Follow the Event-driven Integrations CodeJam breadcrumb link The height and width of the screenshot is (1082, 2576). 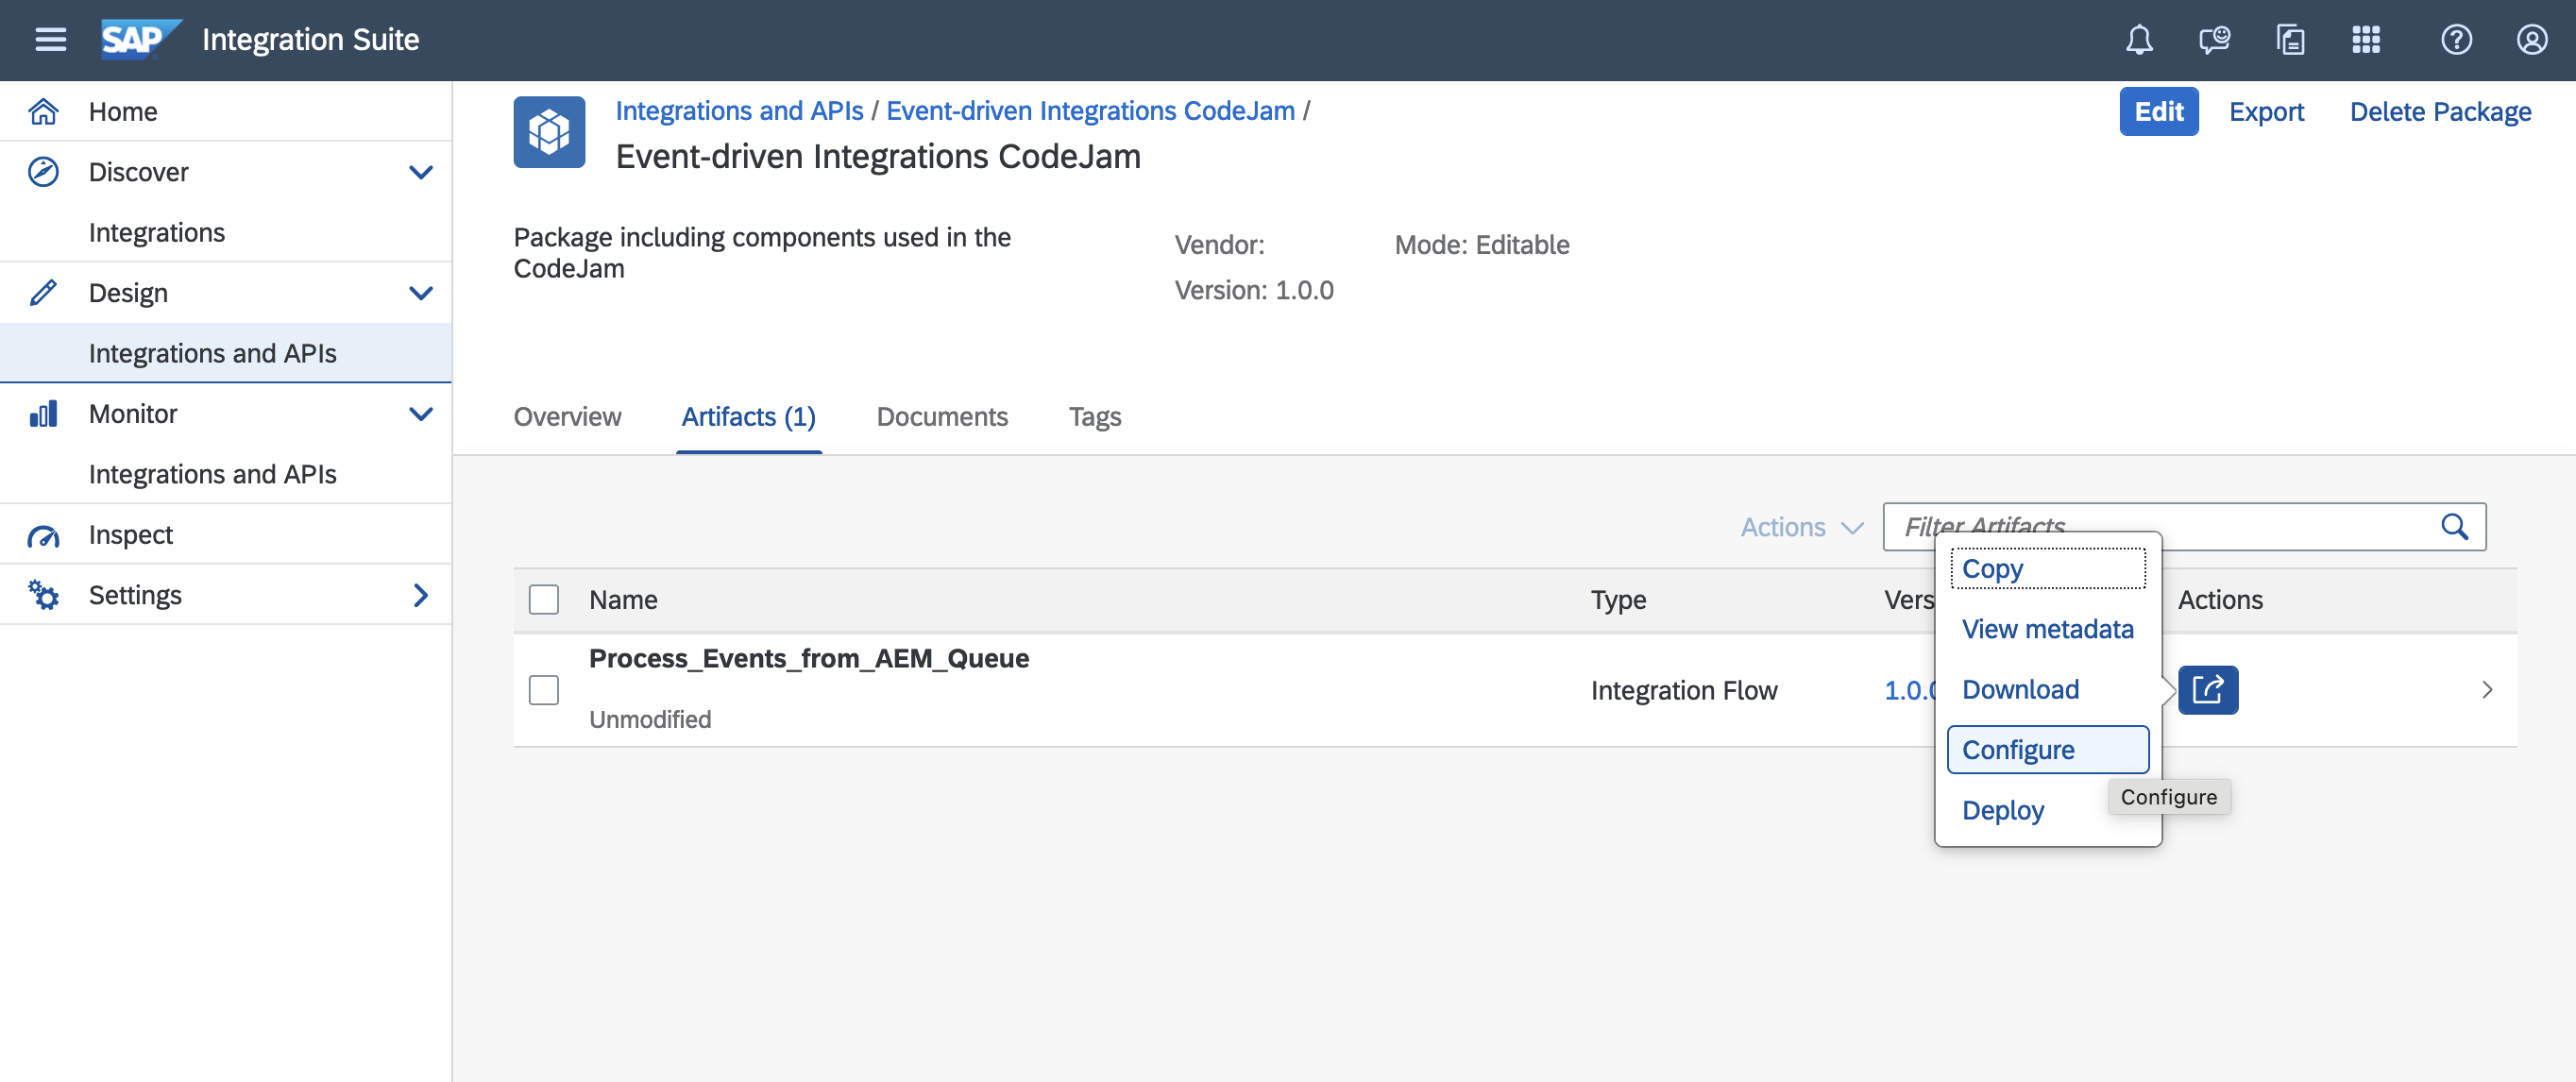[x=1090, y=110]
